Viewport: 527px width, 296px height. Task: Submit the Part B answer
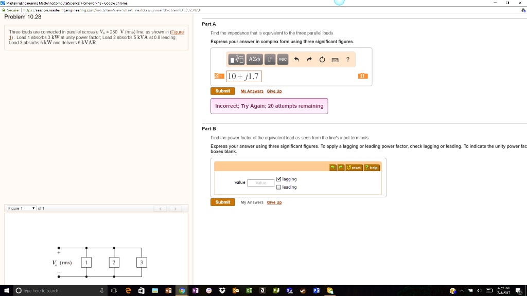click(222, 202)
